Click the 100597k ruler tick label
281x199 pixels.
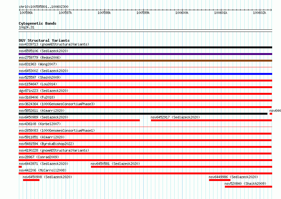pyautogui.click(x=65, y=13)
